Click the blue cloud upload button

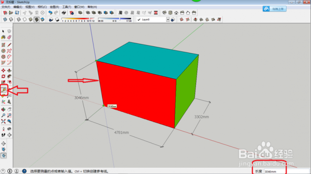(x=274, y=9)
